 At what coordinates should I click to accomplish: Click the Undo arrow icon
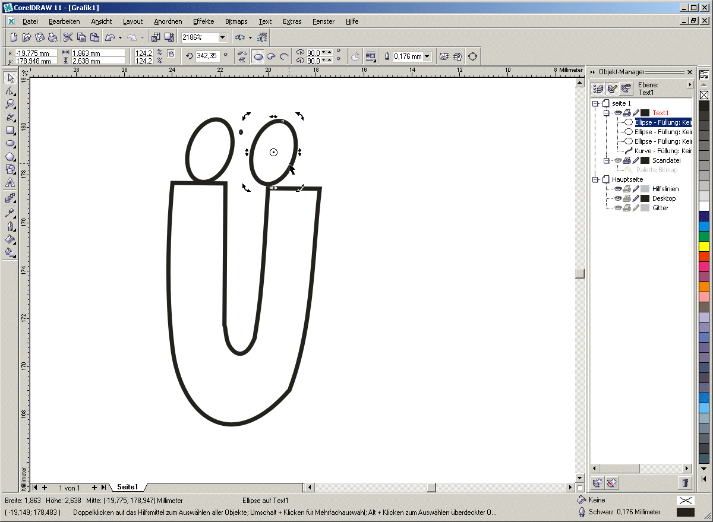110,37
